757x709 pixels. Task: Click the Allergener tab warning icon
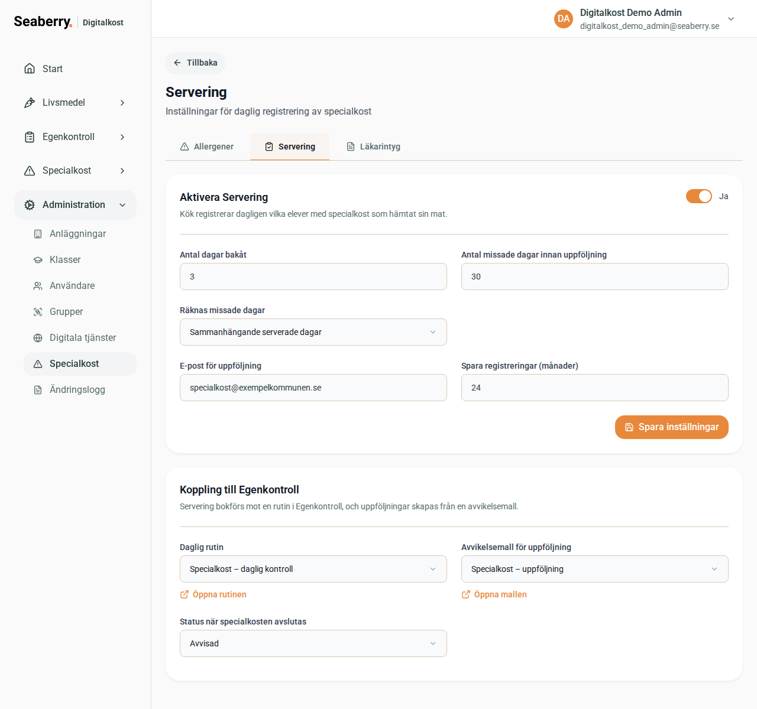pyautogui.click(x=185, y=147)
